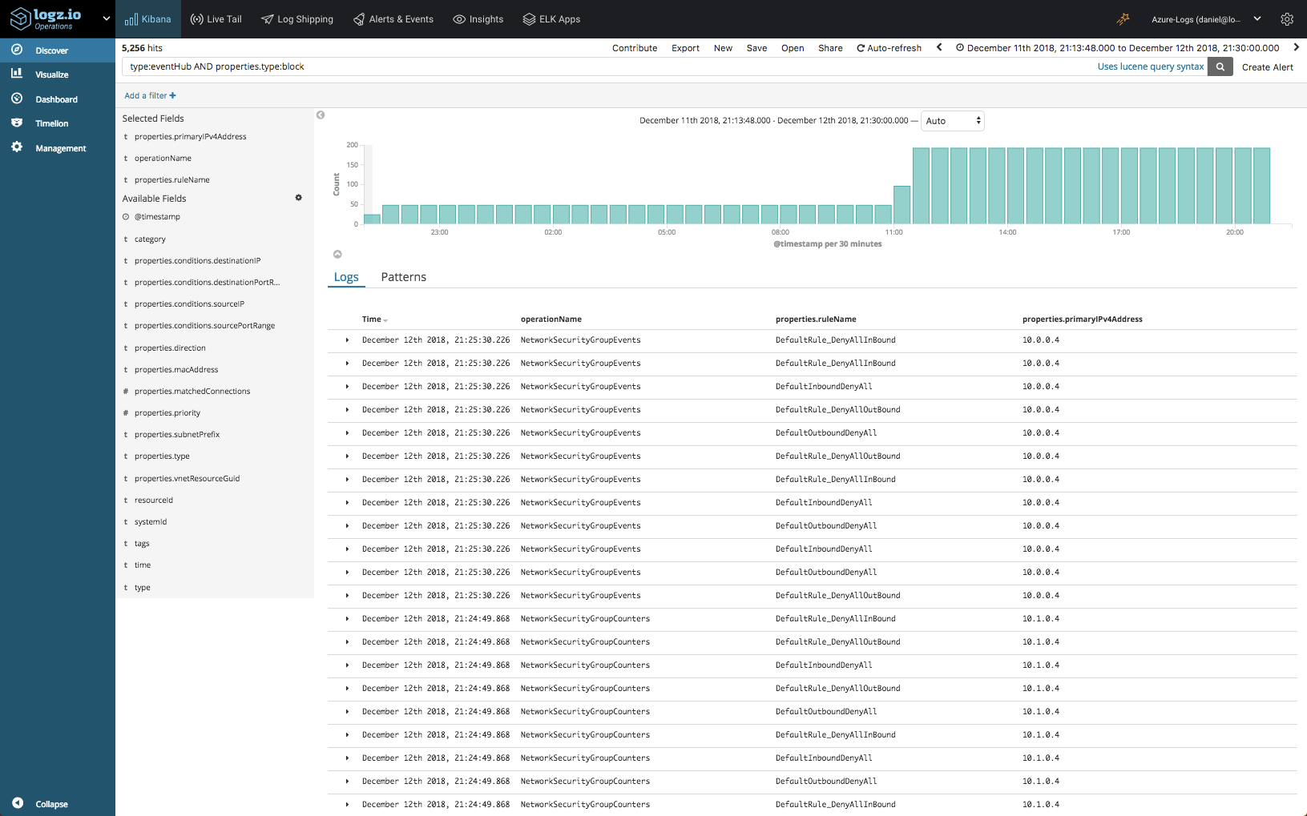
Task: Click the plus icon next to Add a filter
Action: [172, 95]
